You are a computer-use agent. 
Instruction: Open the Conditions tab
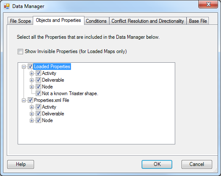tap(96, 21)
